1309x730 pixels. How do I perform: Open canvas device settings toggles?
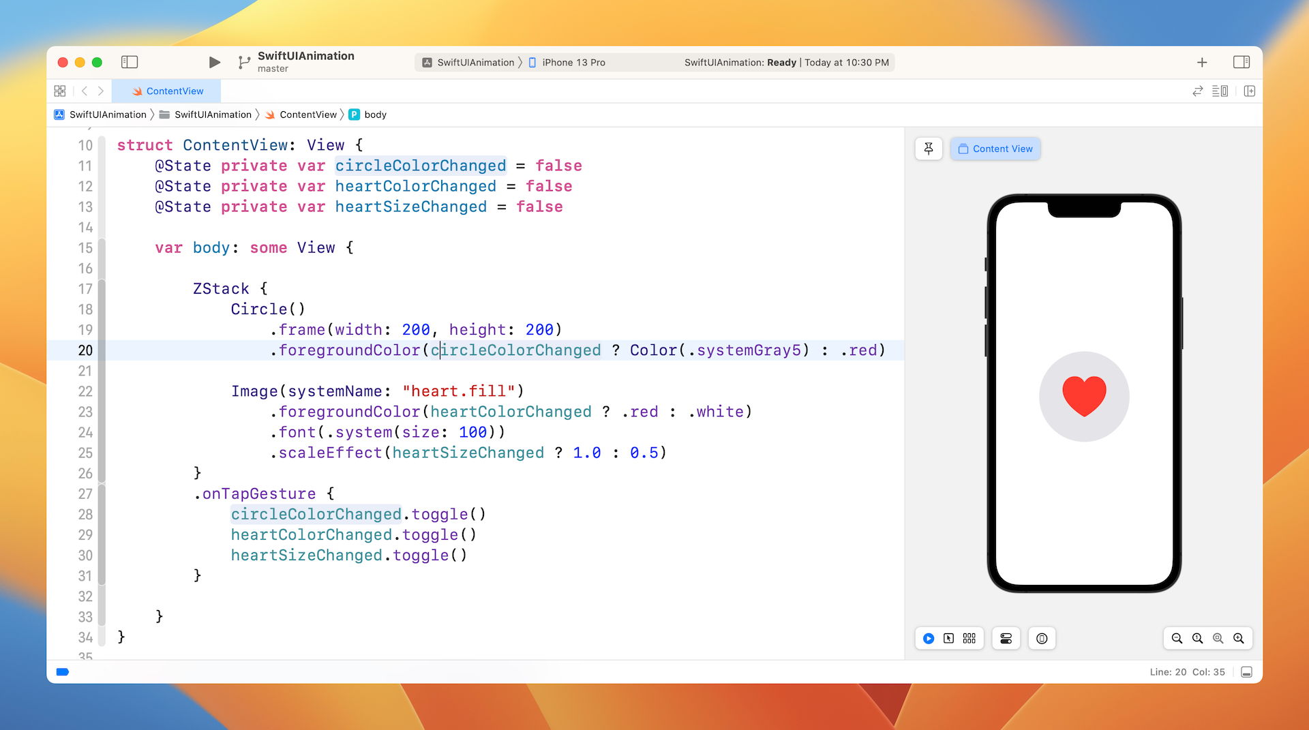pos(1006,639)
